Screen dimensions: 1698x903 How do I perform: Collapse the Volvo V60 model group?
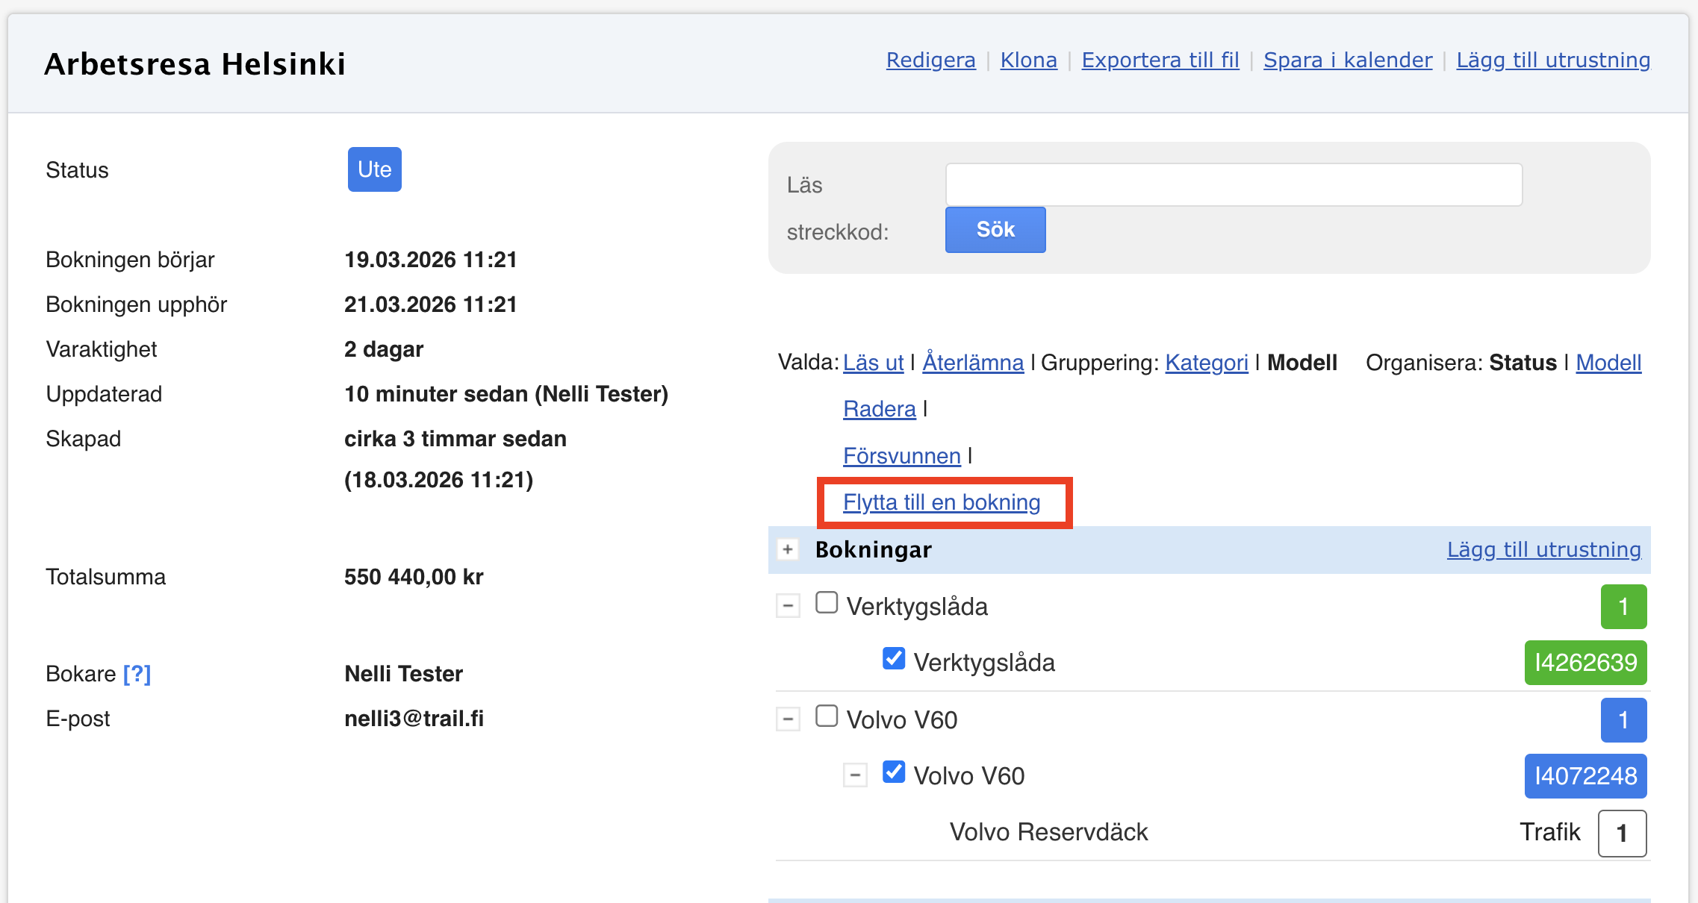coord(788,719)
